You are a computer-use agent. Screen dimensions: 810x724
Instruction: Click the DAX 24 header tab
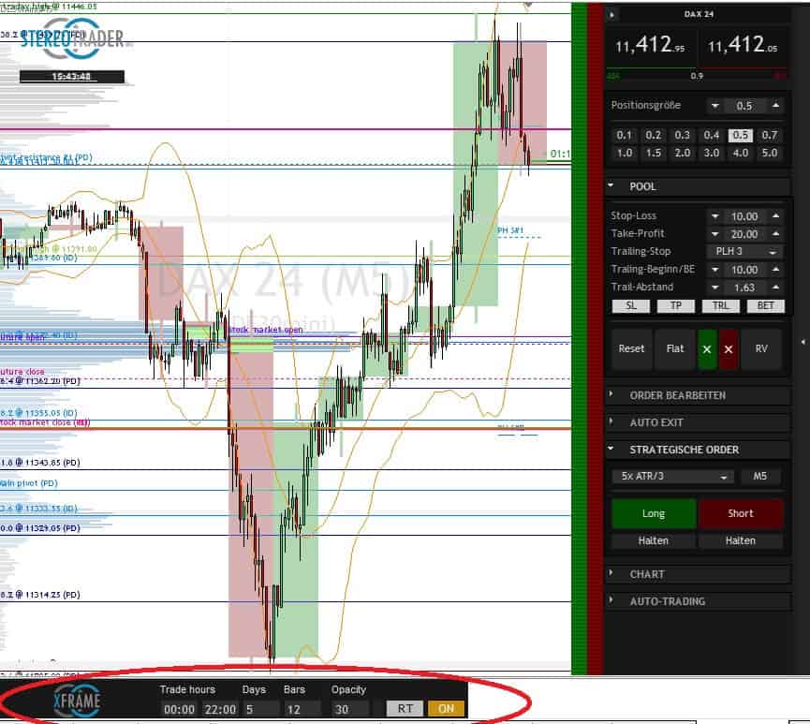point(697,14)
